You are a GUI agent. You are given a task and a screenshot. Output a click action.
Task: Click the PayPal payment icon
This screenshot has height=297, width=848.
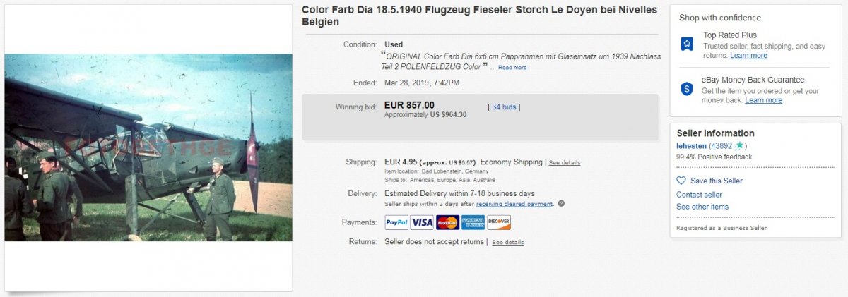click(x=396, y=222)
